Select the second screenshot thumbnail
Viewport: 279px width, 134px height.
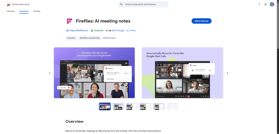[118, 106]
